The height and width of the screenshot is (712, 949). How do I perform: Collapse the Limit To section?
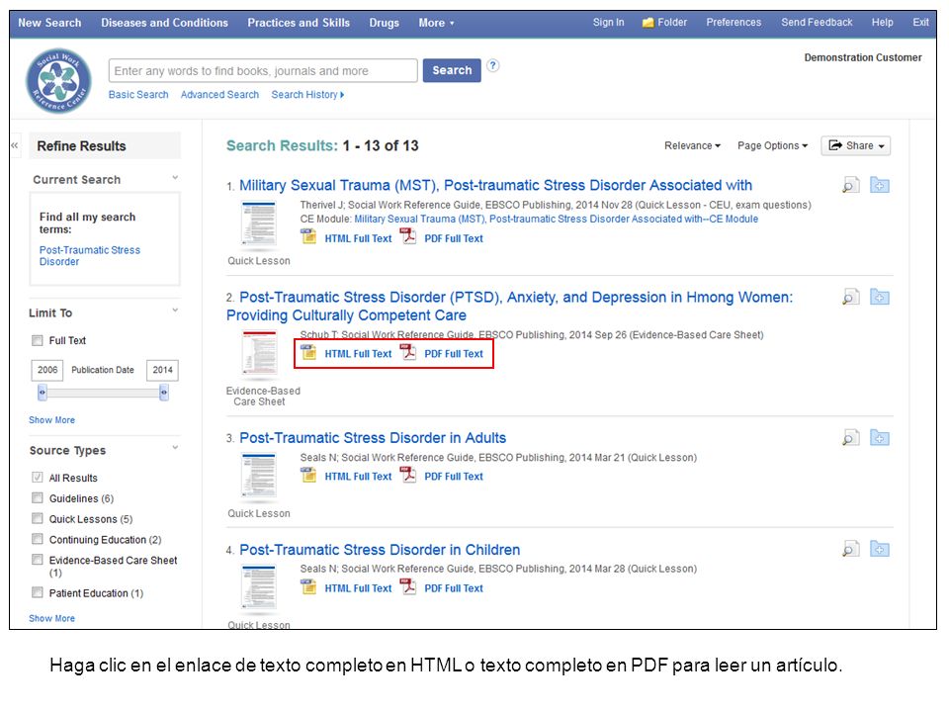click(175, 311)
